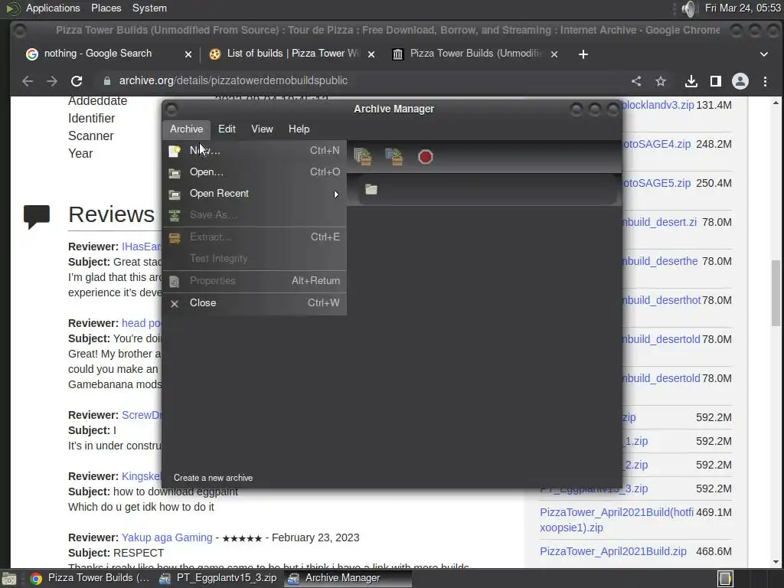Open the Archive menu in menubar
784x588 pixels.
pyautogui.click(x=187, y=129)
